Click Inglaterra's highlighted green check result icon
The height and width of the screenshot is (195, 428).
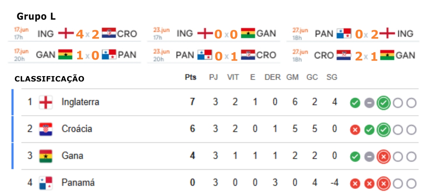tap(384, 103)
